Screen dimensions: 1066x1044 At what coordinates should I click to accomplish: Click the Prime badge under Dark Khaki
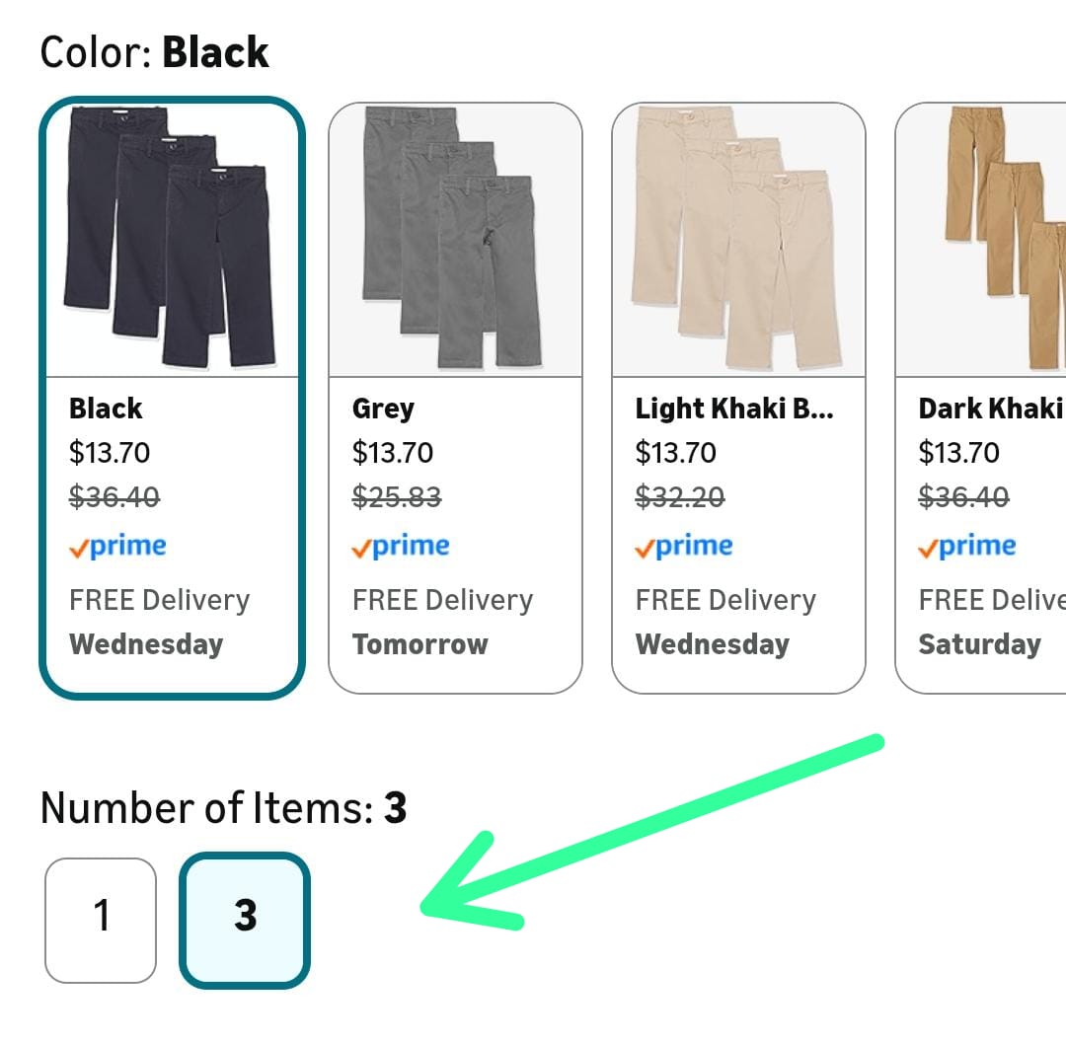[x=967, y=547]
